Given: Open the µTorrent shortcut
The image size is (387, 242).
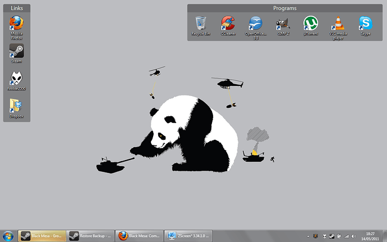Looking at the screenshot, I should click(310, 24).
